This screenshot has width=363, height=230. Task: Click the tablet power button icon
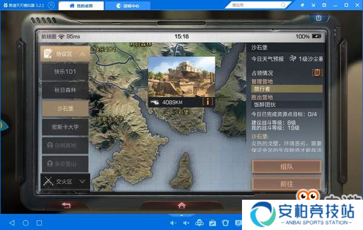coord(319,18)
